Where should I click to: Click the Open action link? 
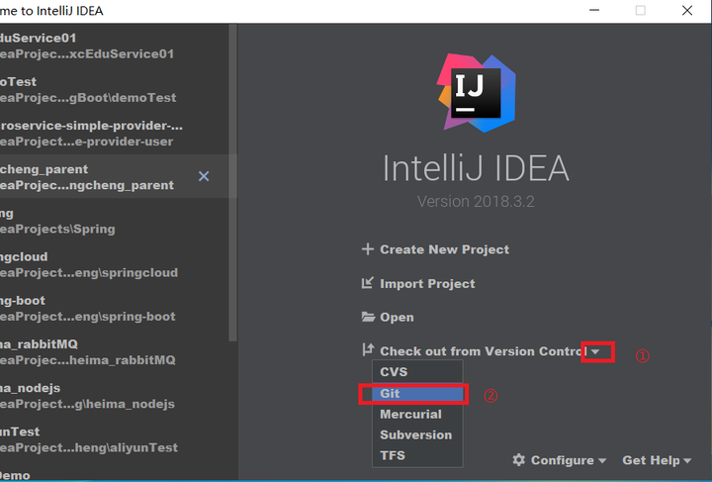397,317
